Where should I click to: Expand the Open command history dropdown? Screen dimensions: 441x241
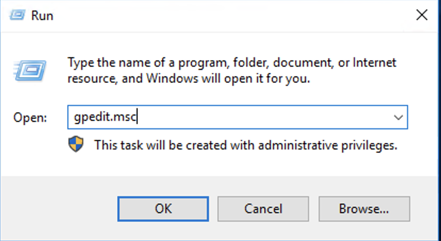[x=397, y=117]
